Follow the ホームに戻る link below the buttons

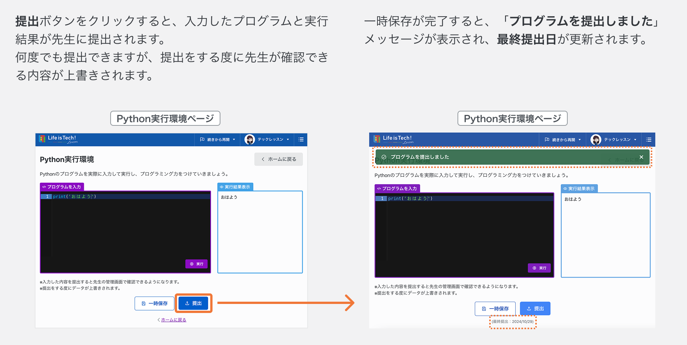click(174, 320)
